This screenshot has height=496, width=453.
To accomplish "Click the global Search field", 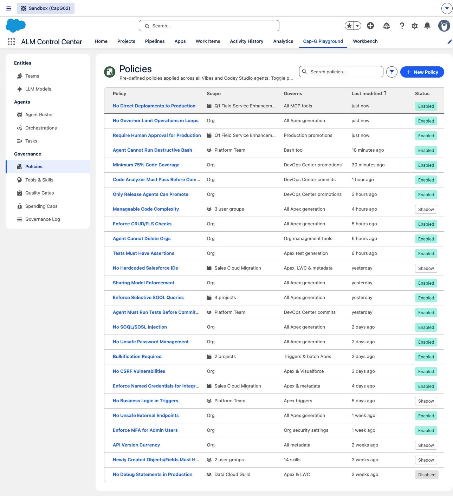I will tap(209, 26).
